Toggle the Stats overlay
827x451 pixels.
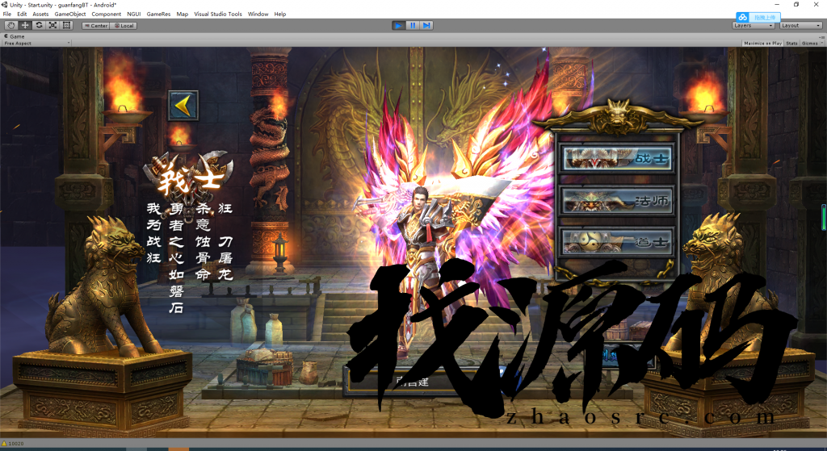(x=791, y=44)
